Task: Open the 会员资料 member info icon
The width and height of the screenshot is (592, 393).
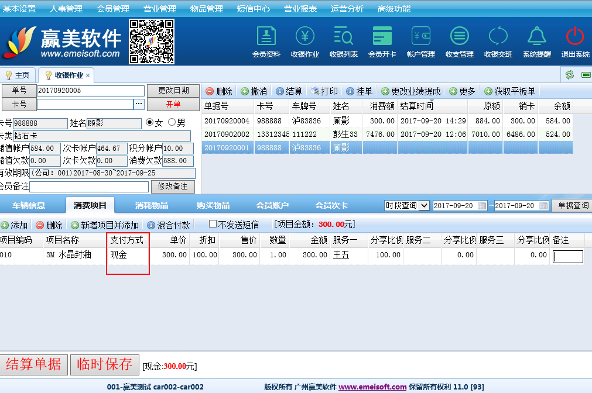Action: pyautogui.click(x=266, y=37)
